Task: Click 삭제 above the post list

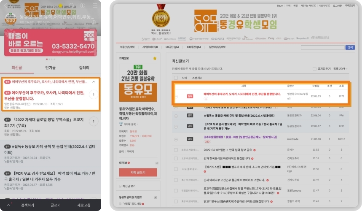Action: [x=185, y=78]
